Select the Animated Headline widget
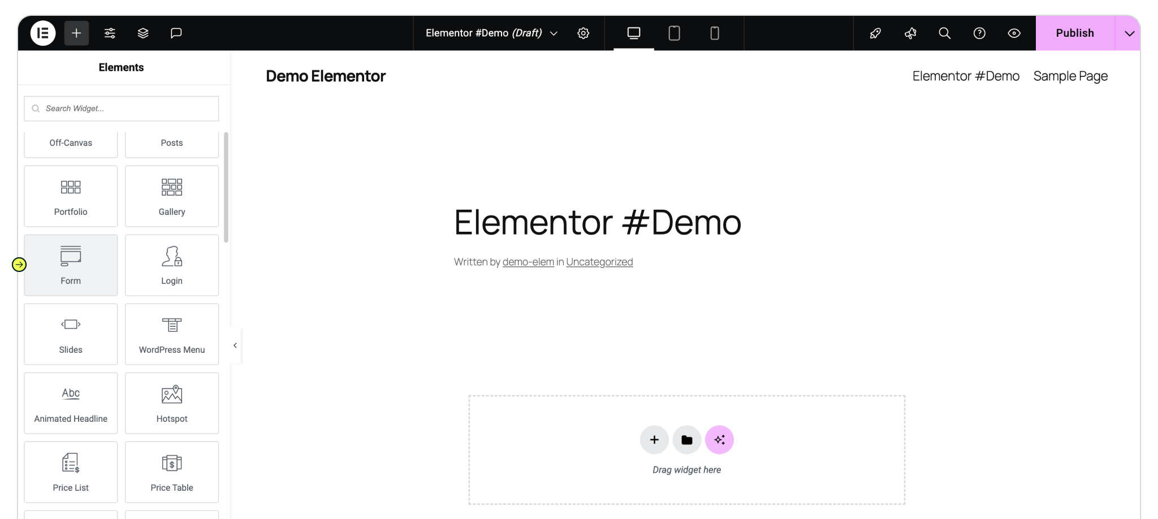Image resolution: width=1158 pixels, height=519 pixels. [71, 403]
